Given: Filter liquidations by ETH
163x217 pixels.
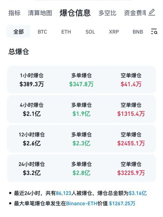Looking at the screenshot, I should (x=66, y=32).
